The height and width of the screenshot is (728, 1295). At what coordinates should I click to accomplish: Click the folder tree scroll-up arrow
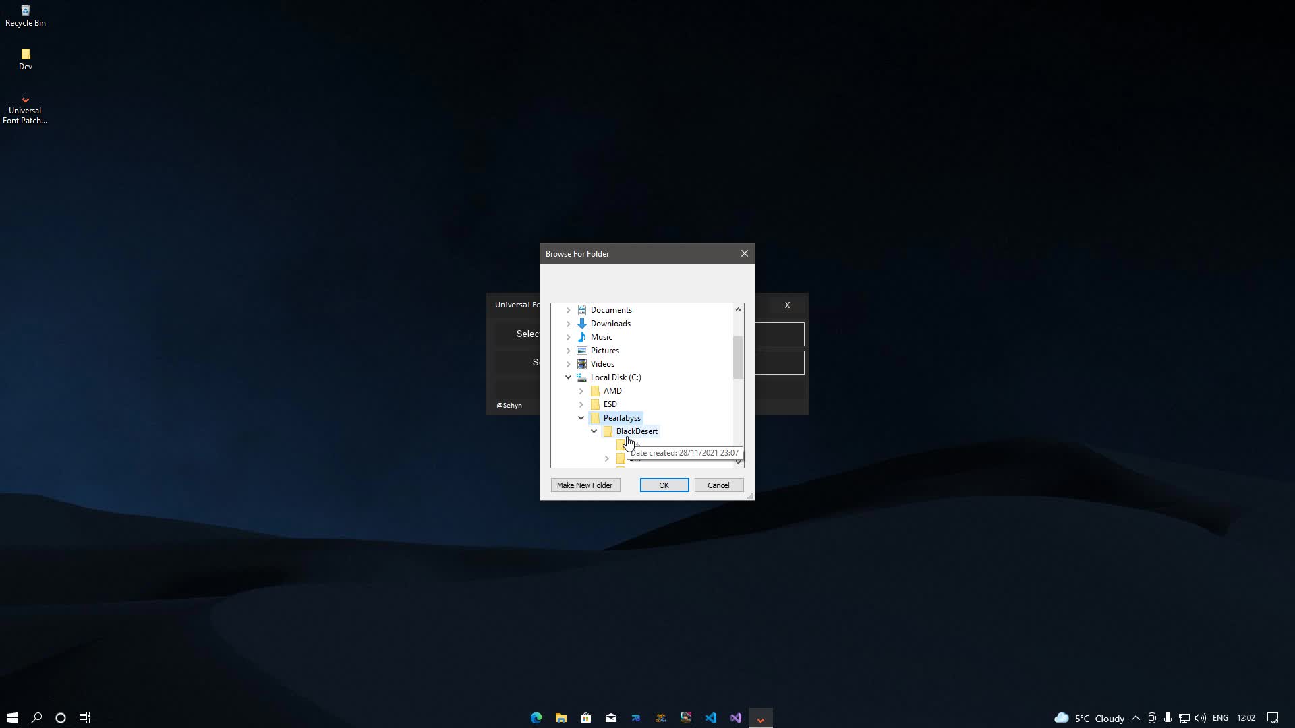(x=738, y=309)
